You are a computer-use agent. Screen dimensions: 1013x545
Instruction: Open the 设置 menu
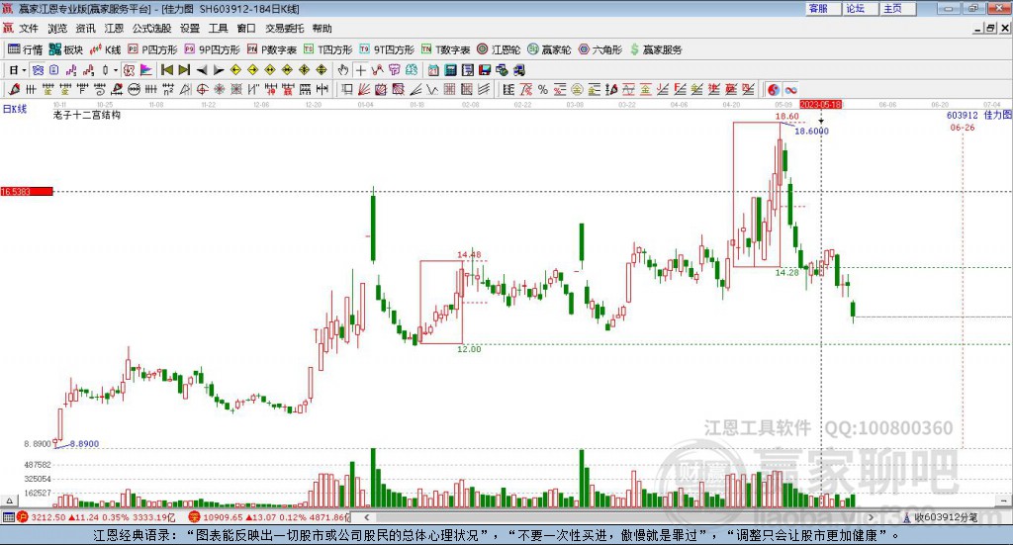click(190, 29)
